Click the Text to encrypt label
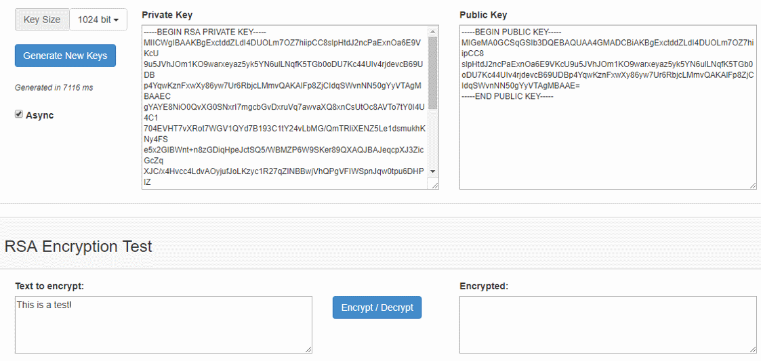This screenshot has height=361, width=761. coord(49,286)
